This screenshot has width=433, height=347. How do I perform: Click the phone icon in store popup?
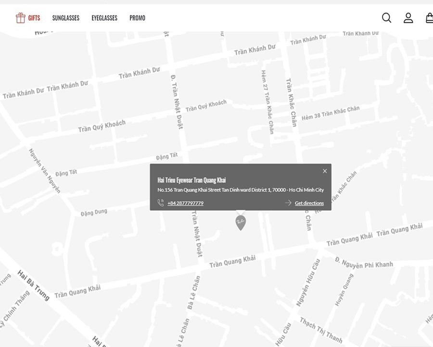click(161, 203)
